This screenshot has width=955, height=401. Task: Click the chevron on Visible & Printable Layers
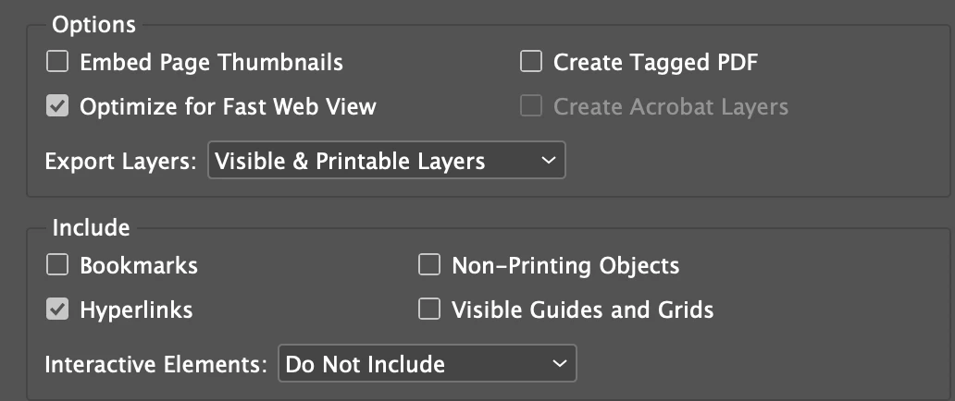pyautogui.click(x=549, y=161)
